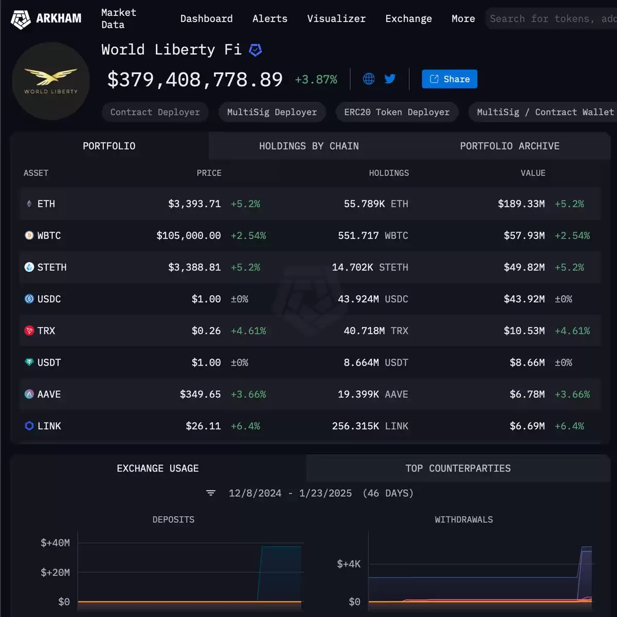Screen dimensions: 617x617
Task: Open the World Liberty Twitter icon
Action: 390,79
